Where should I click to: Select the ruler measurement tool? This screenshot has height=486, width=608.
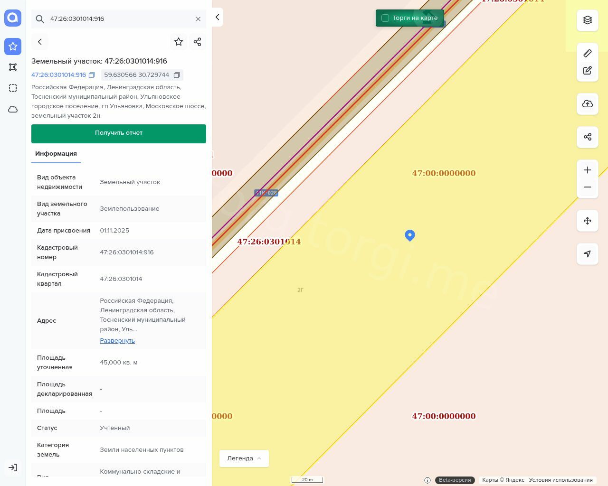[588, 53]
